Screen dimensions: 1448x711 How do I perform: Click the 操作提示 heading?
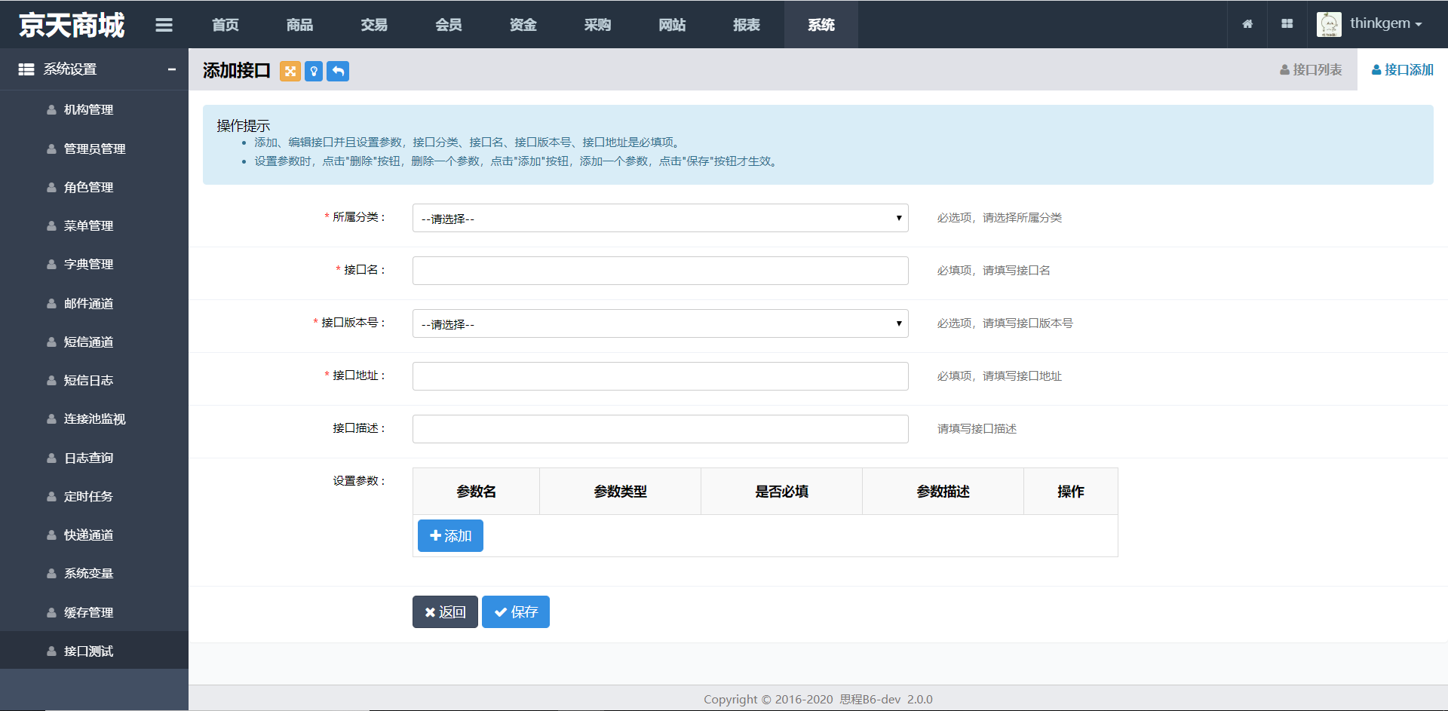point(243,125)
